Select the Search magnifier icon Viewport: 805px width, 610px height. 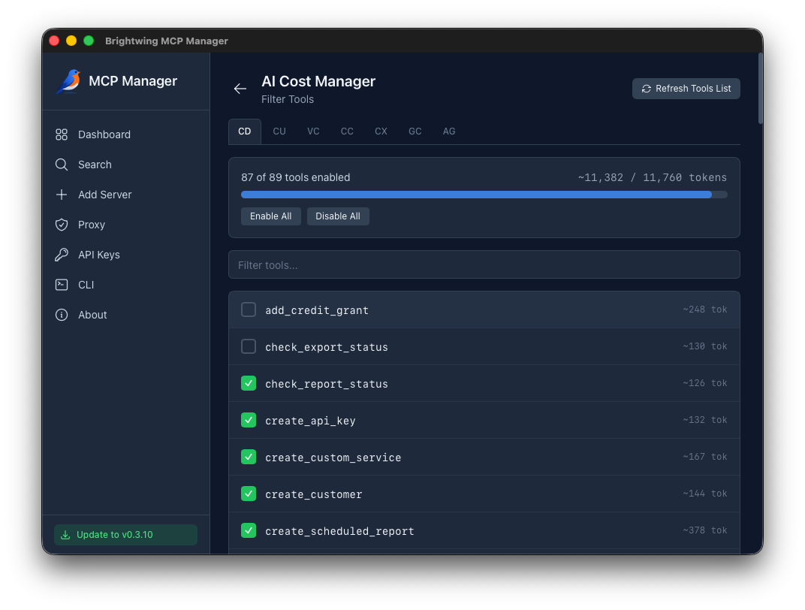click(61, 165)
